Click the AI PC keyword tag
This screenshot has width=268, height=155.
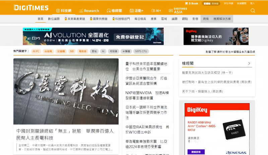pyautogui.click(x=36, y=51)
